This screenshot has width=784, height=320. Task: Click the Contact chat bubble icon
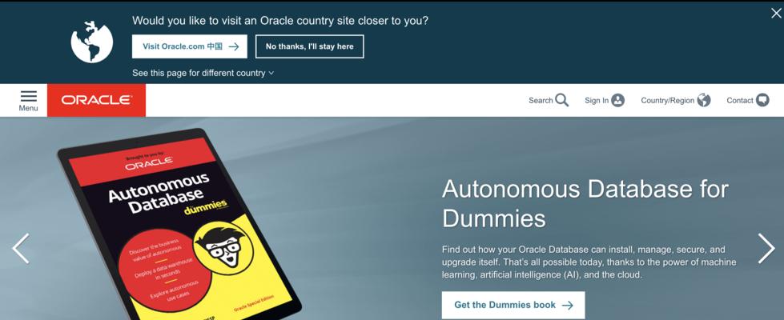(762, 100)
